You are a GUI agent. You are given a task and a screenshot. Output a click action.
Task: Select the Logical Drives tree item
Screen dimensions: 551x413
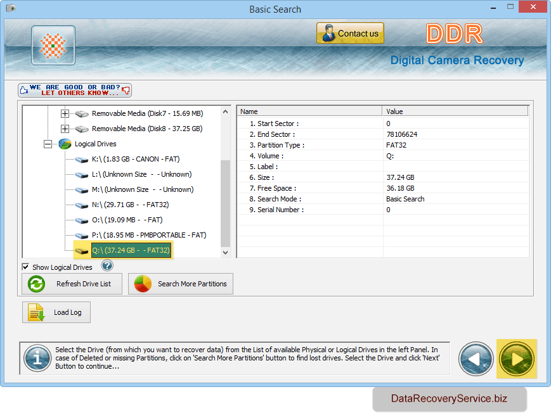[x=95, y=144]
